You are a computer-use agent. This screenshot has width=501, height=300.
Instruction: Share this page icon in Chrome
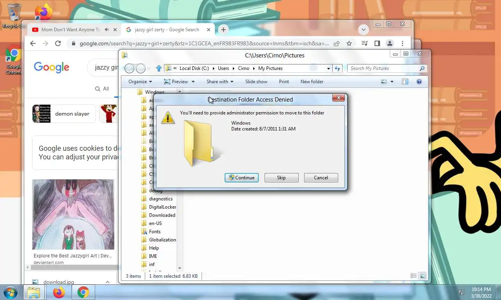pos(337,43)
